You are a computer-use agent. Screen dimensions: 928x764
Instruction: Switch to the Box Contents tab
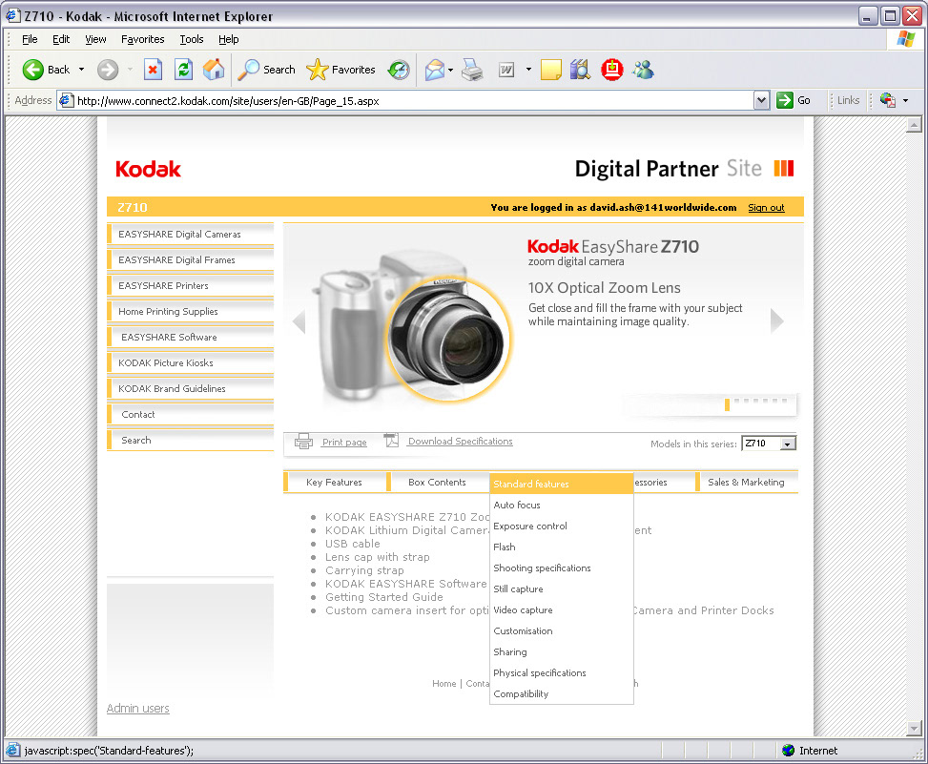click(x=438, y=483)
